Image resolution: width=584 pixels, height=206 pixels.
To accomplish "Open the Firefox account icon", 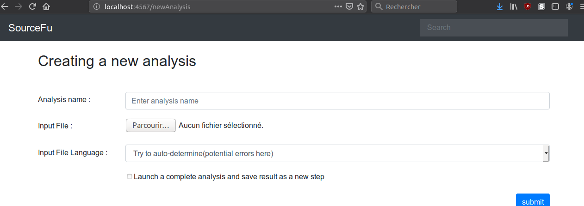I will (x=569, y=7).
